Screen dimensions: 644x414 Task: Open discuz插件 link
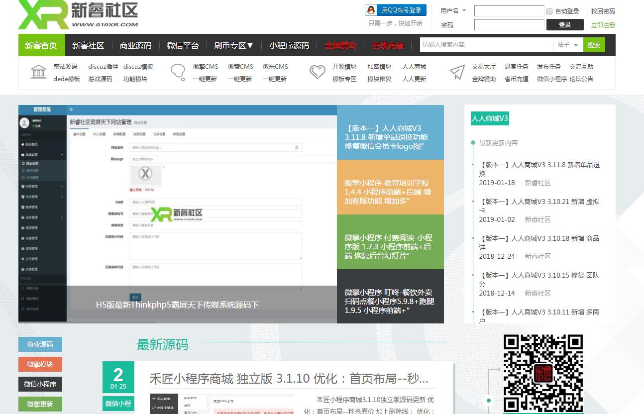pyautogui.click(x=103, y=66)
